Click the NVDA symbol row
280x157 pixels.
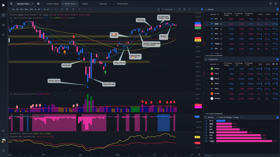click(241, 69)
